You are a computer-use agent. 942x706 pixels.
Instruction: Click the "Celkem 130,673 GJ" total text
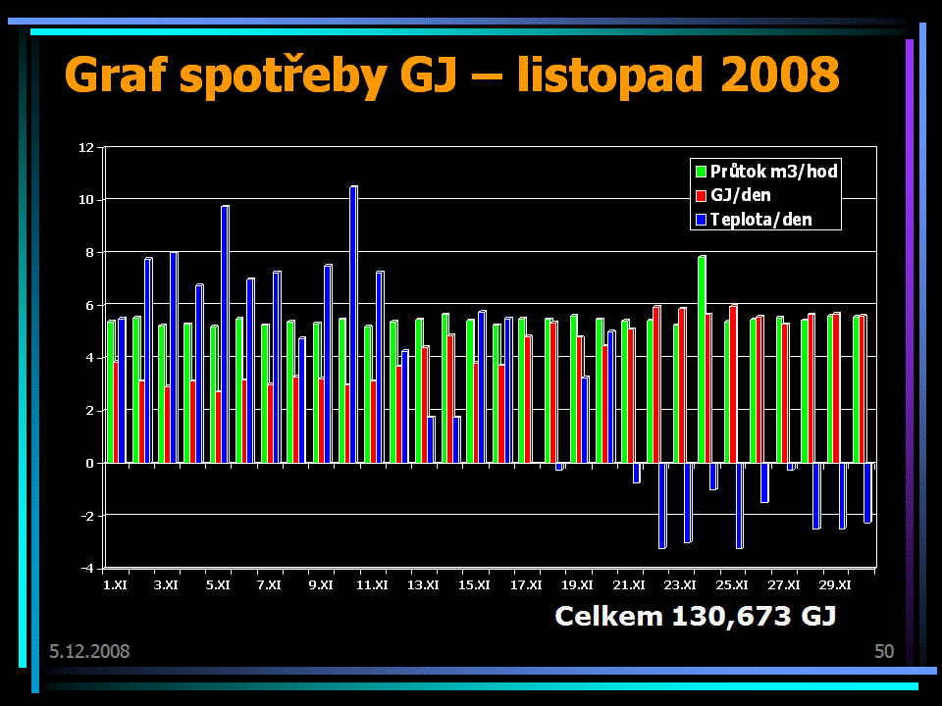(x=695, y=616)
